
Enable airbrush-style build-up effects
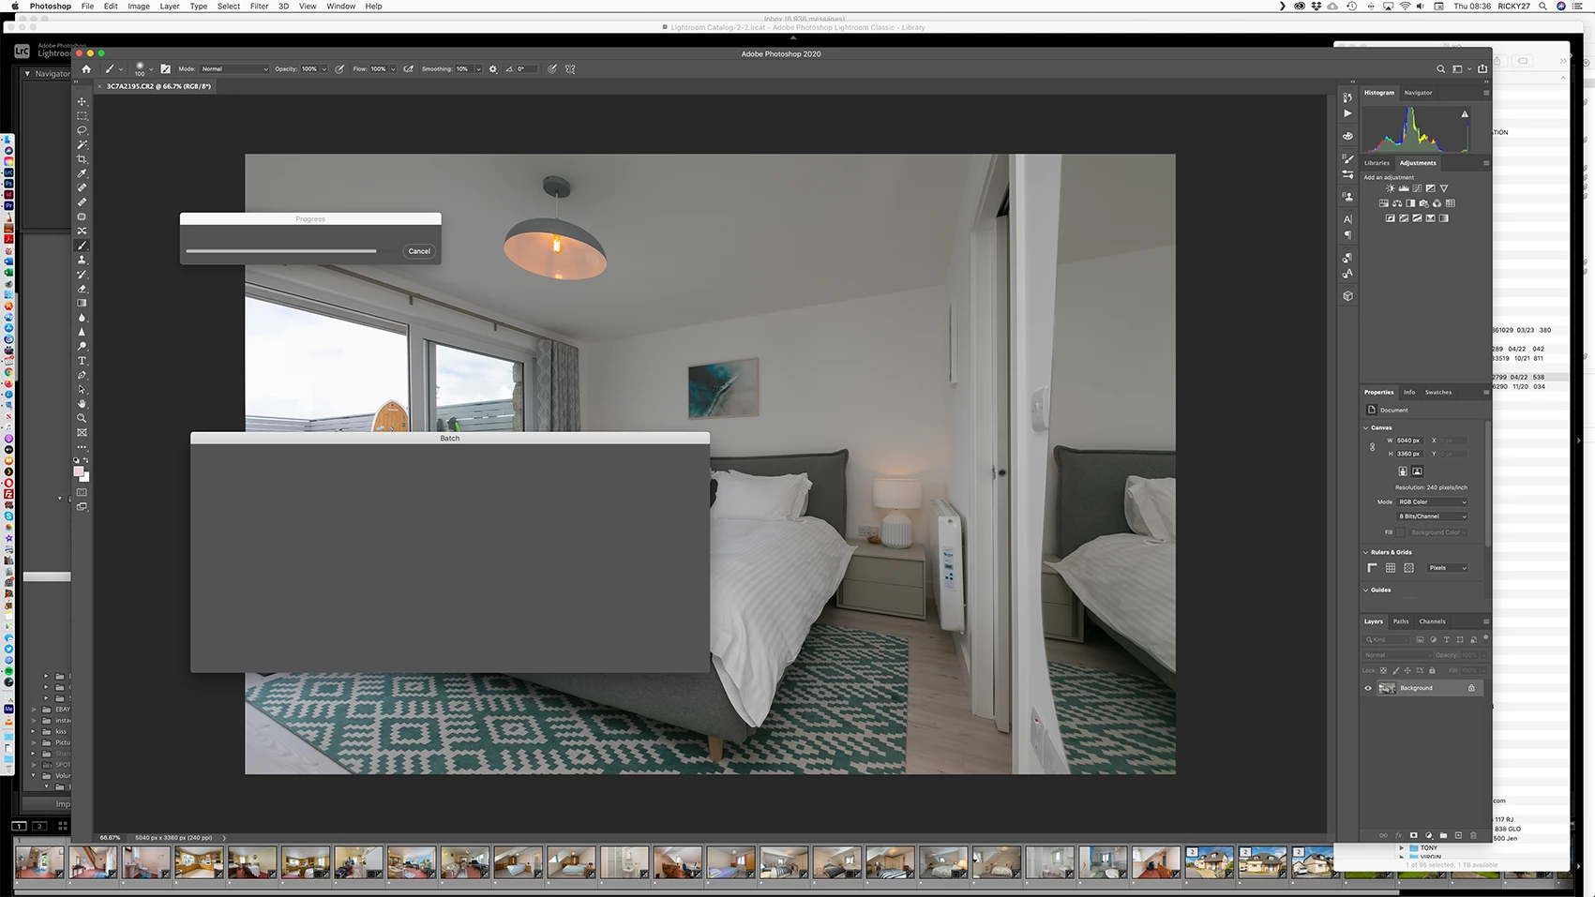409,68
